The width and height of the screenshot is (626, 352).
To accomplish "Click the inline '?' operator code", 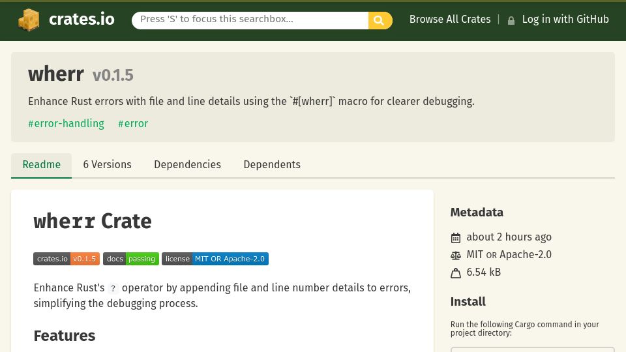I will (x=113, y=288).
